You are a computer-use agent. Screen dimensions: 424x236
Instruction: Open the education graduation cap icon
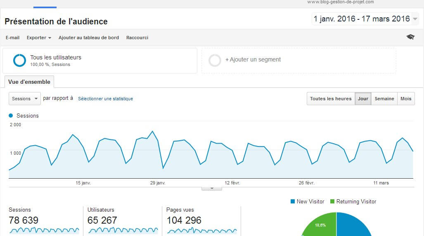coord(410,37)
